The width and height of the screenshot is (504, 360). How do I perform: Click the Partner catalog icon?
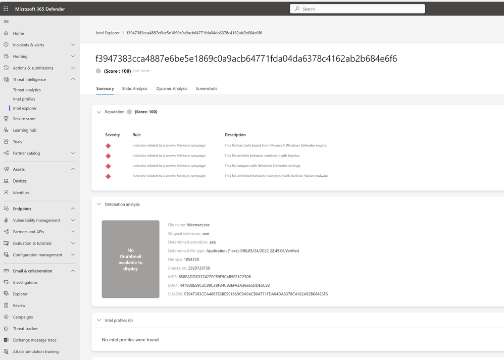6,153
